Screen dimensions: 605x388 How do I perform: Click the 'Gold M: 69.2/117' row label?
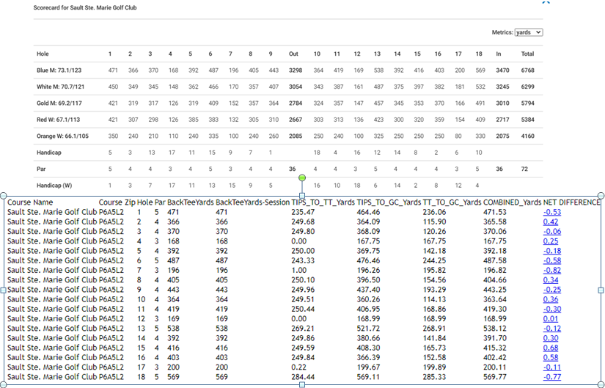coord(59,103)
